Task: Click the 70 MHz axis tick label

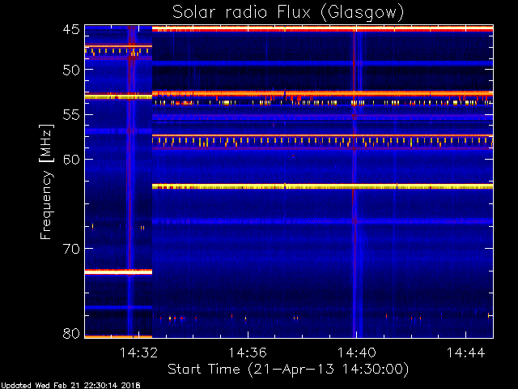Action: pyautogui.click(x=71, y=249)
